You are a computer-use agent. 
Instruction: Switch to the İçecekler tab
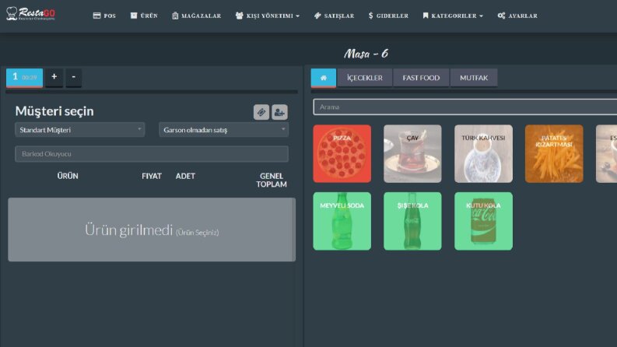click(x=365, y=78)
